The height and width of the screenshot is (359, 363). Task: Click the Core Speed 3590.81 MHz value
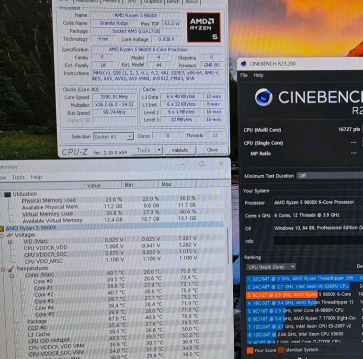114,97
